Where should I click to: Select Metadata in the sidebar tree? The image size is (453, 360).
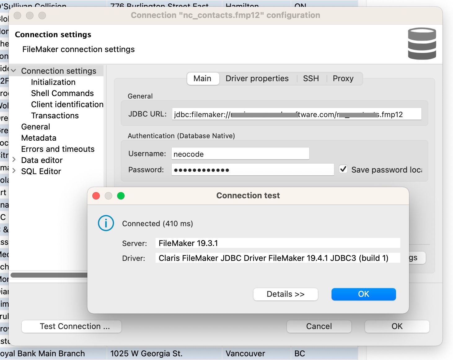point(39,138)
